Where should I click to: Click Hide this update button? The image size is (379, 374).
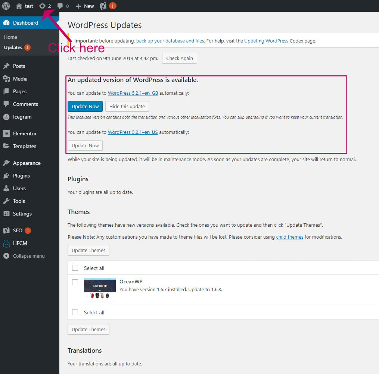(x=127, y=107)
